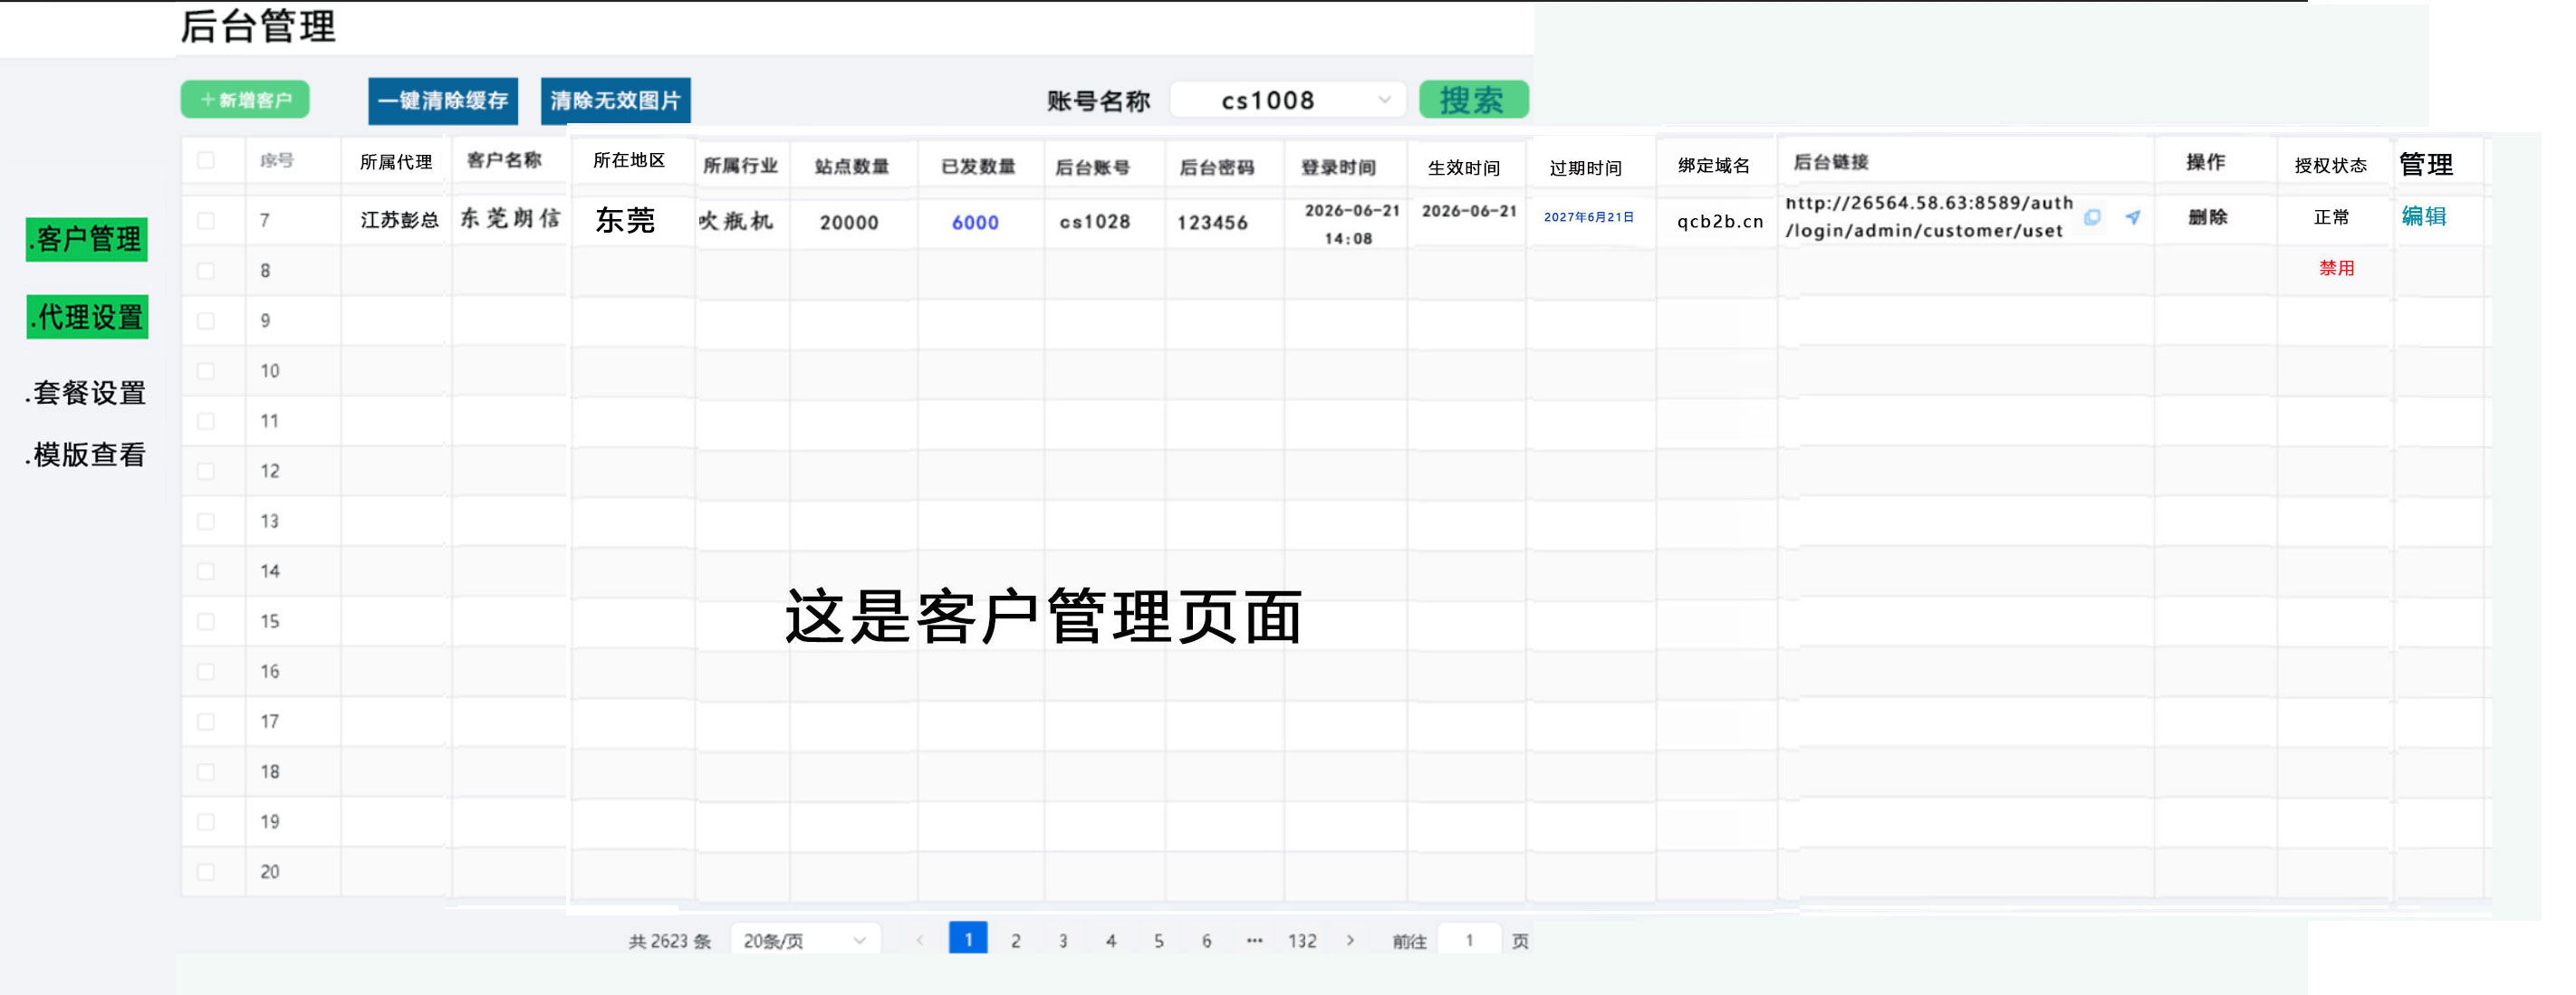Click 删除 for the row 7 customer
Image resolution: width=2576 pixels, height=995 pixels.
click(2207, 217)
